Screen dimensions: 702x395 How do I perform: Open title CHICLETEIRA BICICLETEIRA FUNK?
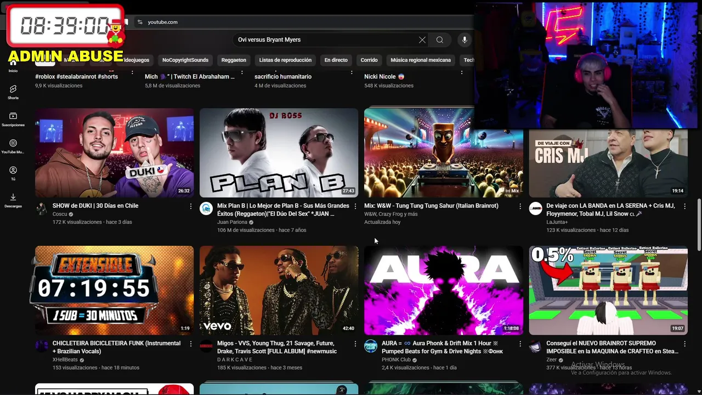tap(116, 347)
